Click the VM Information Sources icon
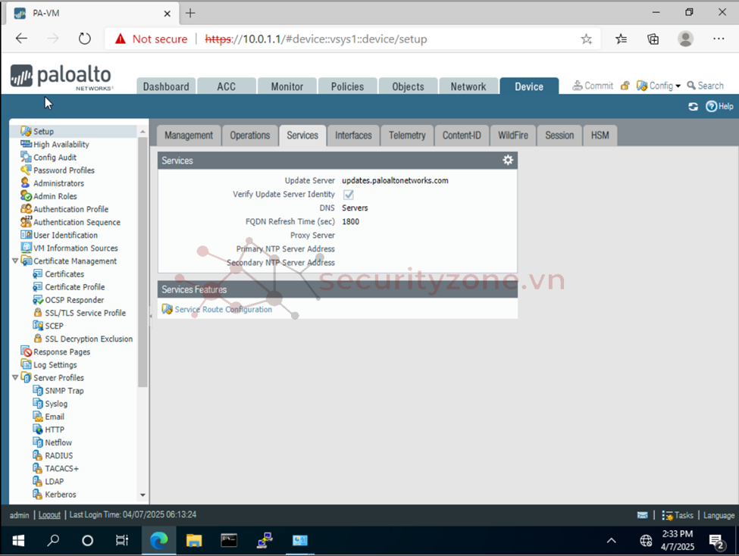 [26, 248]
